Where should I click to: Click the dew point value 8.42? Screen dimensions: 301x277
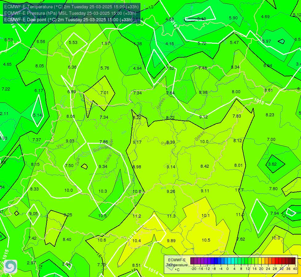205,166
